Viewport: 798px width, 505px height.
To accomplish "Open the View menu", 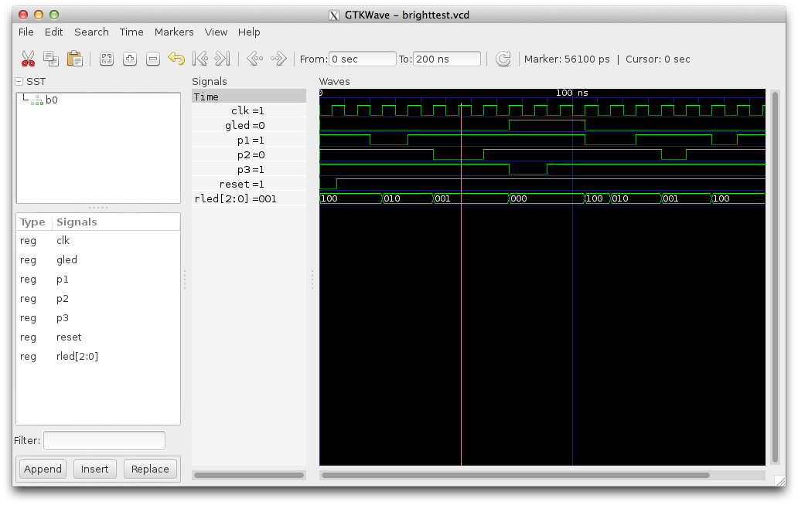I will 216,32.
